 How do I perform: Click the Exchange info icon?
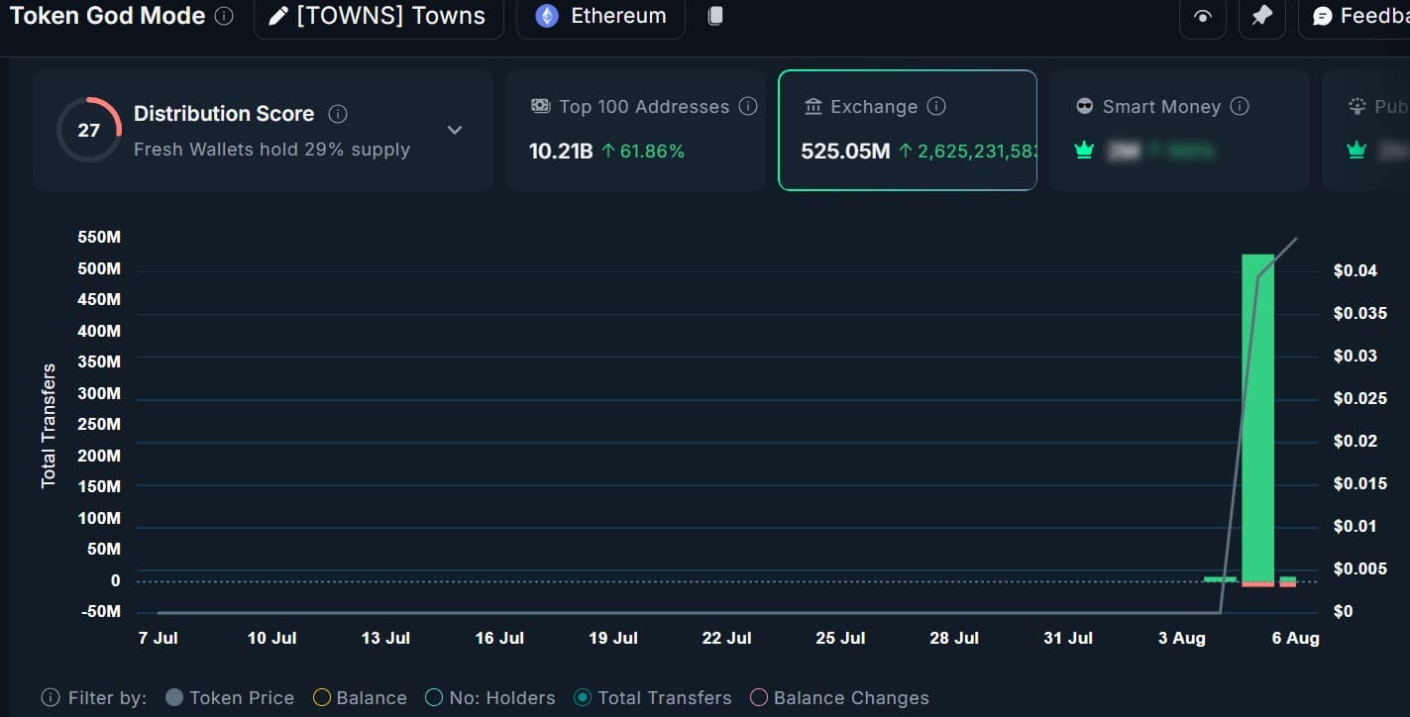point(936,106)
